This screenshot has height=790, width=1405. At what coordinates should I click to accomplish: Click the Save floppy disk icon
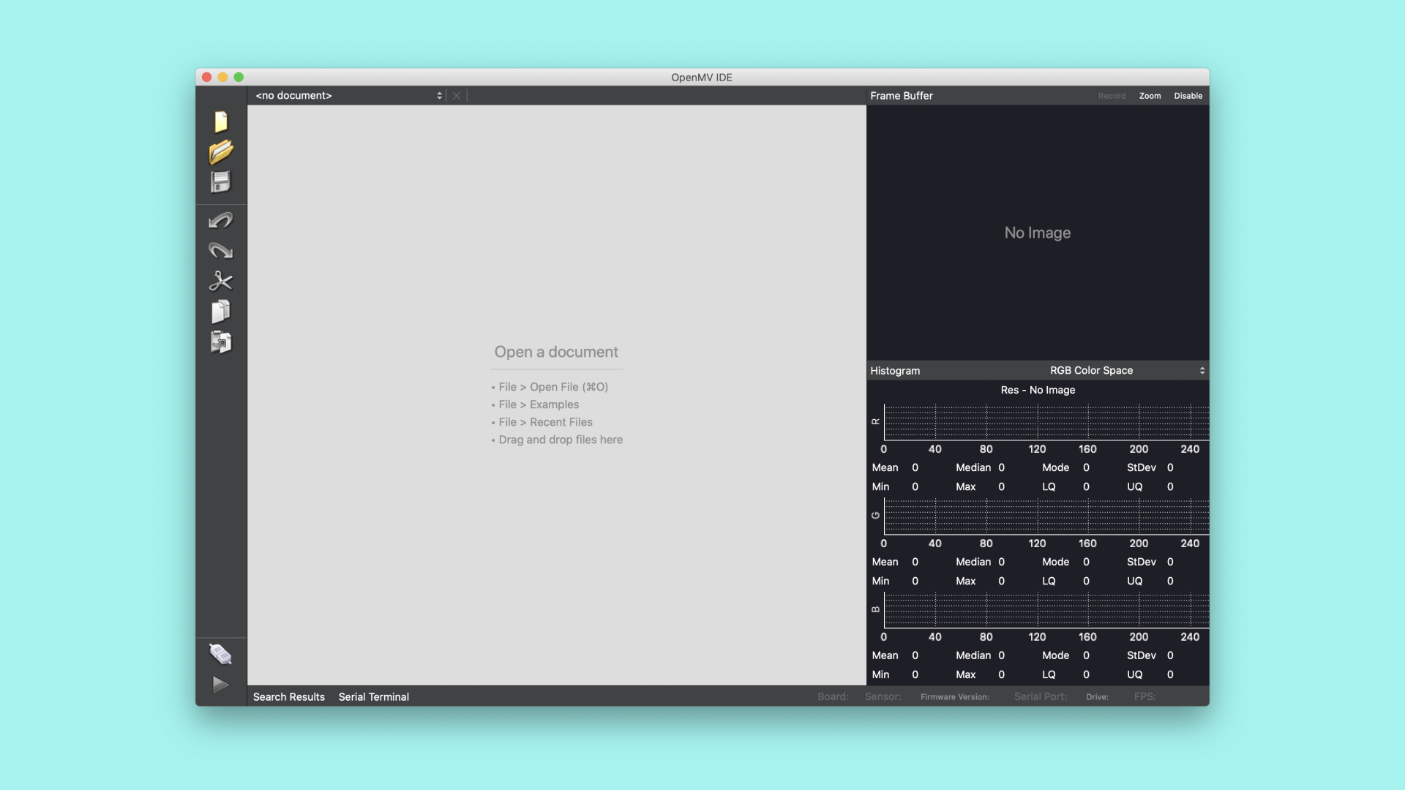(220, 182)
